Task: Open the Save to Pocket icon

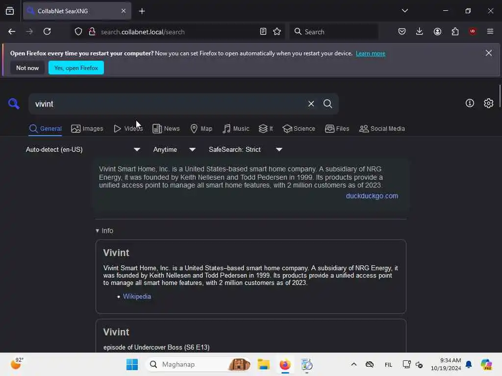Action: coord(402,31)
